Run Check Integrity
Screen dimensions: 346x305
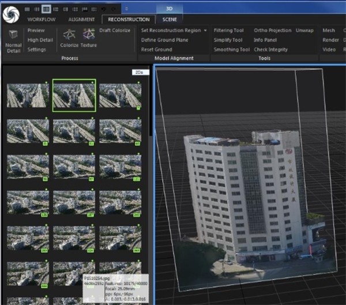[x=271, y=50]
